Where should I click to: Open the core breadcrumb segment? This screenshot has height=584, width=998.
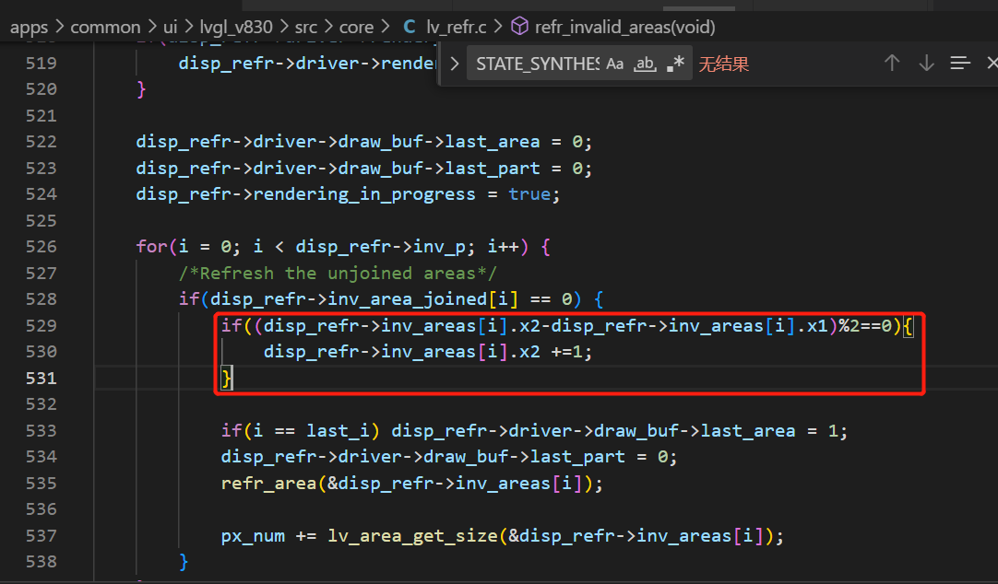point(356,27)
